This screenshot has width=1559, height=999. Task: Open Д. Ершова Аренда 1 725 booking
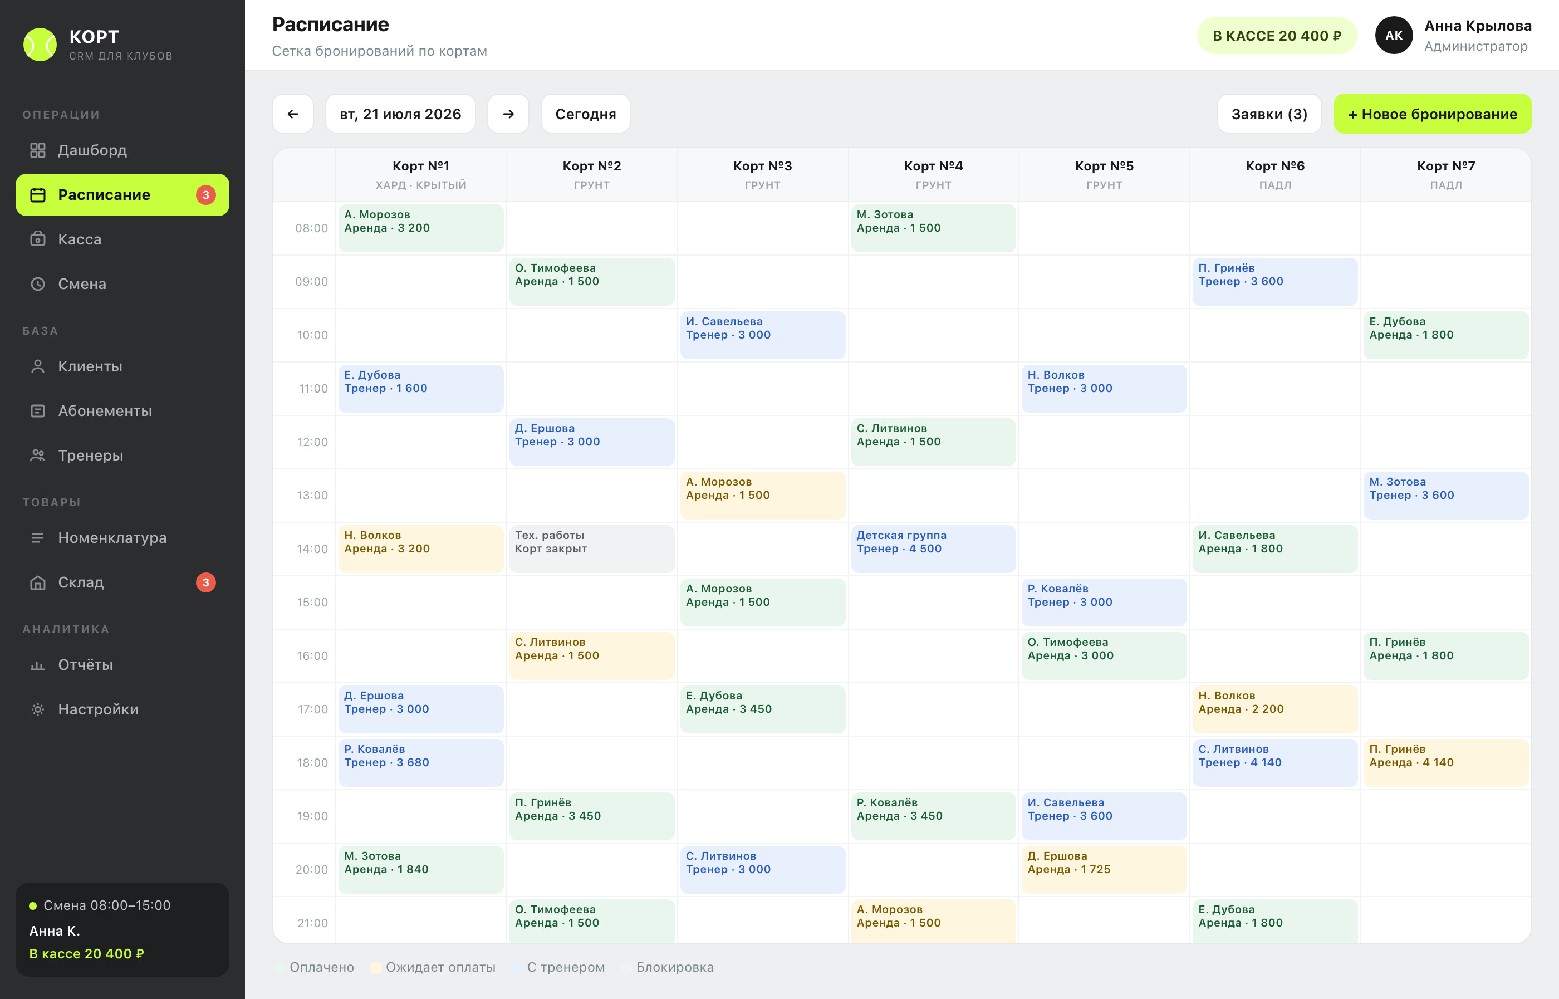(x=1104, y=870)
